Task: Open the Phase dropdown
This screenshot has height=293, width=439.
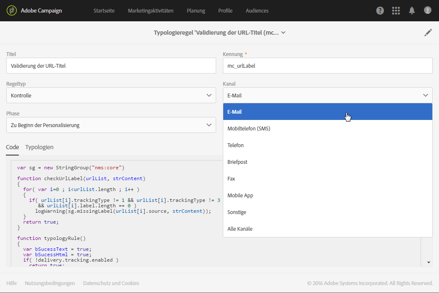Action: (x=111, y=125)
